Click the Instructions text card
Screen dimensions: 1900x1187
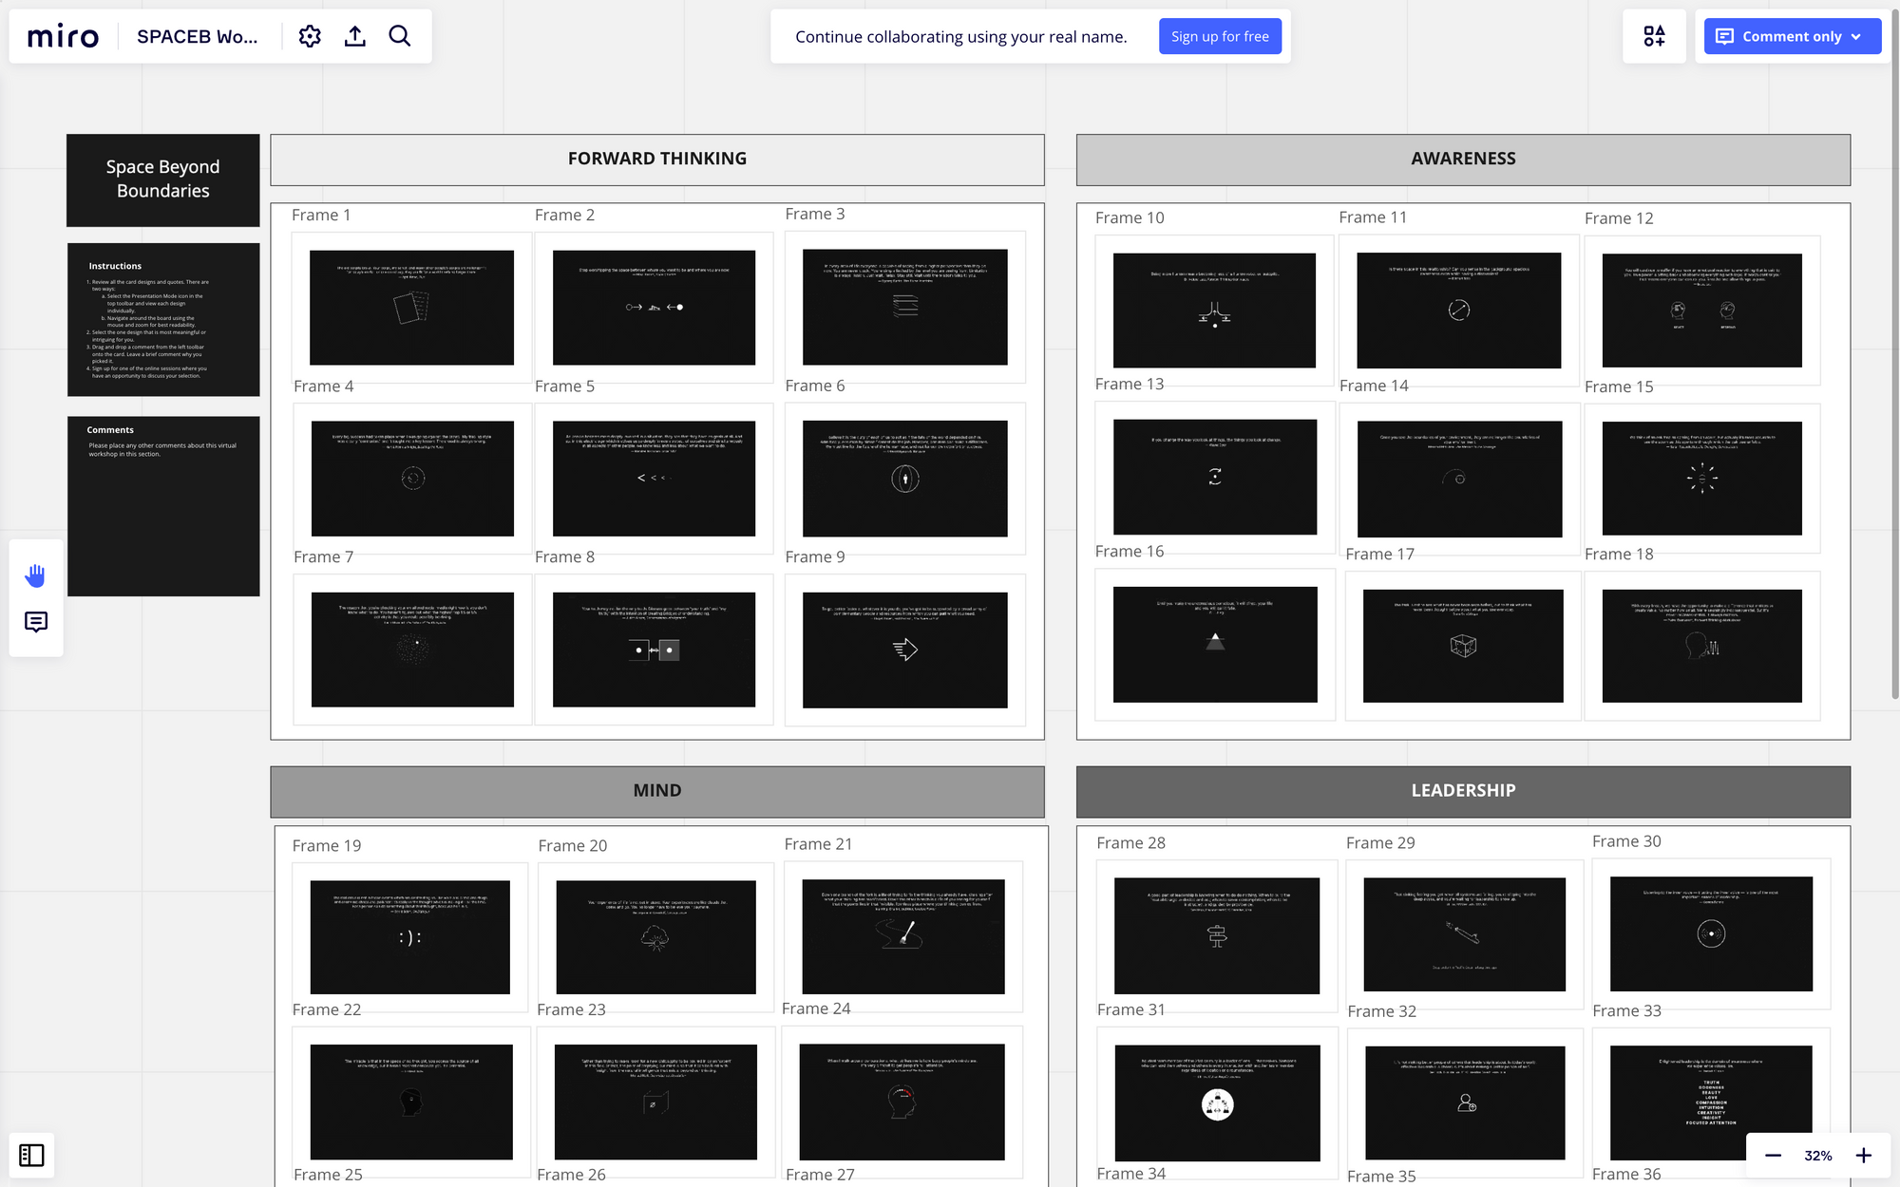[163, 319]
